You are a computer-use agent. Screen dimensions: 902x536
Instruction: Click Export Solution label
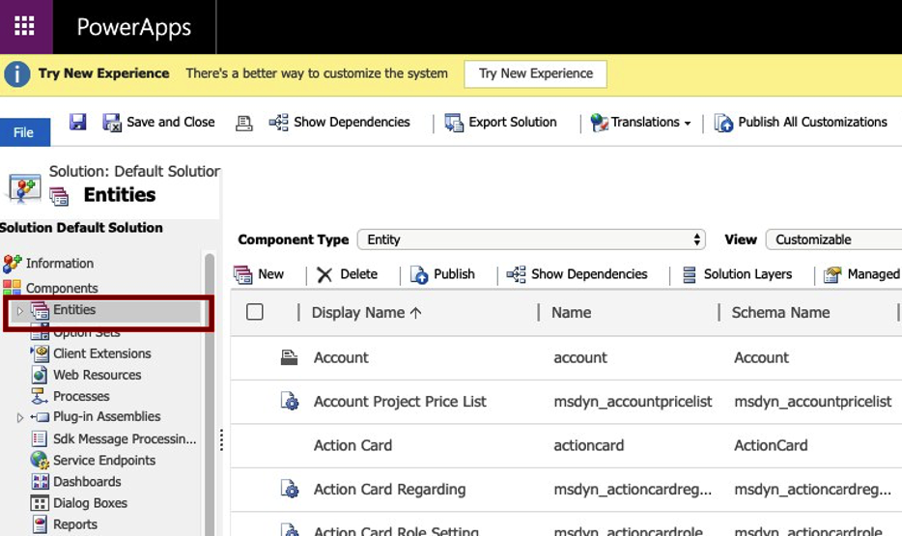click(513, 122)
